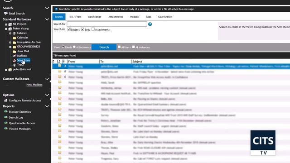Image resolution: width=290 pixels, height=163 pixels.
Task: Toggle the Body checkbox
Action: click(x=82, y=29)
